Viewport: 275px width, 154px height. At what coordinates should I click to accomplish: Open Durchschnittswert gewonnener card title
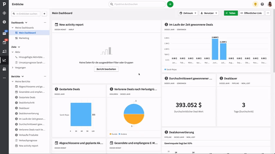point(190,78)
